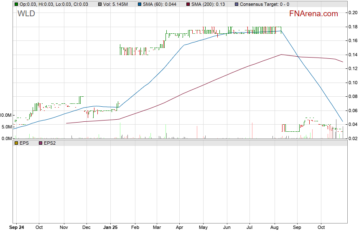The image size is (359, 236).
Task: Click the Aug label on the time axis
Action: [x=274, y=228]
